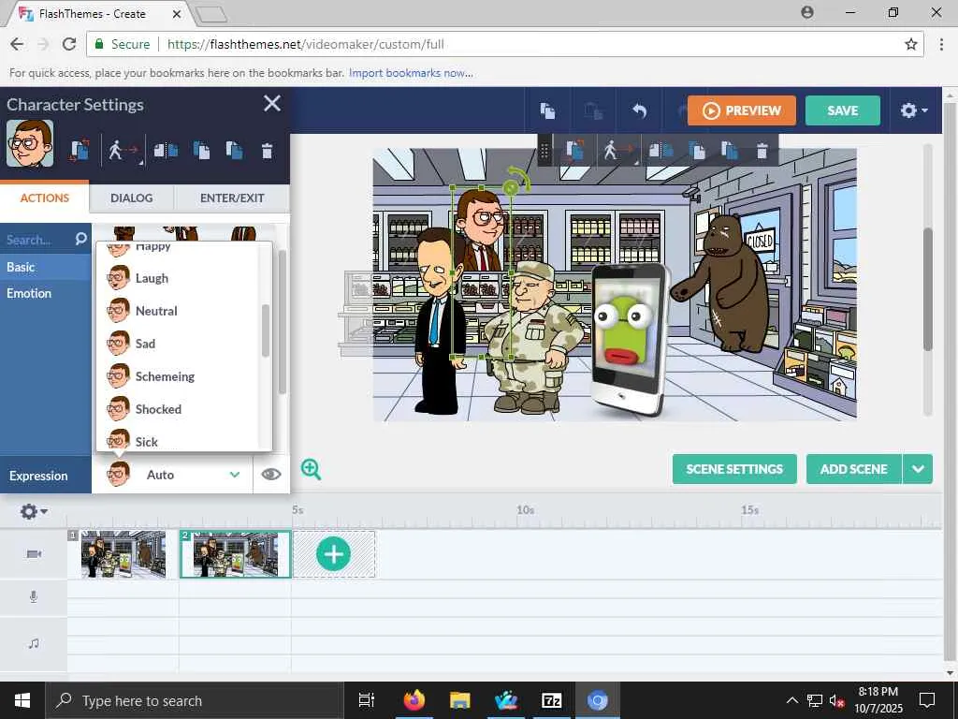This screenshot has height=719, width=958.
Task: Click the orange PREVIEW button
Action: (741, 110)
